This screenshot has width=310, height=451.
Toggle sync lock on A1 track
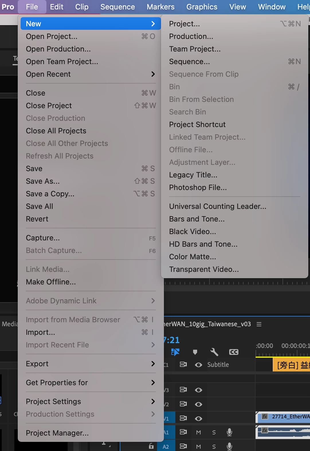tap(183, 432)
